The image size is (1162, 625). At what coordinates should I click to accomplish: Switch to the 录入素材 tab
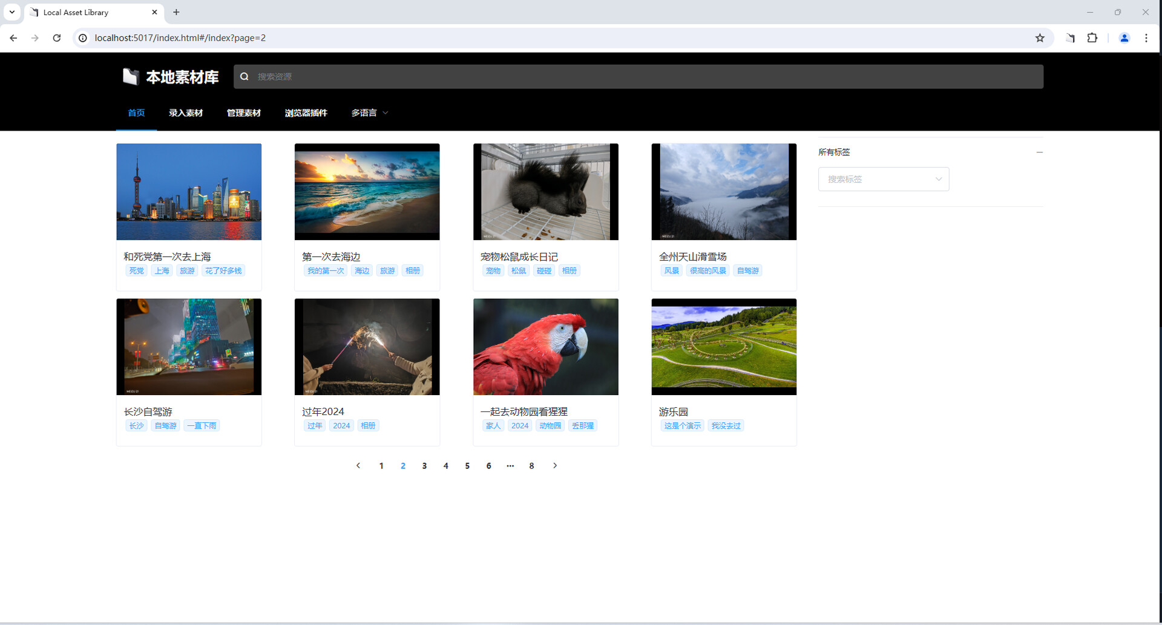click(186, 113)
